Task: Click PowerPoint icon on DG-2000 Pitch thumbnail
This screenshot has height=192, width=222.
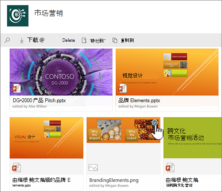Action: coord(16,88)
